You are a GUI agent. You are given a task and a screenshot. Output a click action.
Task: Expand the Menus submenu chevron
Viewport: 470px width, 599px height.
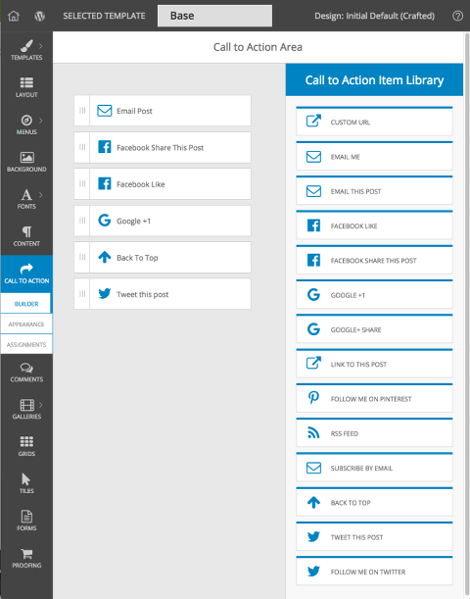pos(41,121)
